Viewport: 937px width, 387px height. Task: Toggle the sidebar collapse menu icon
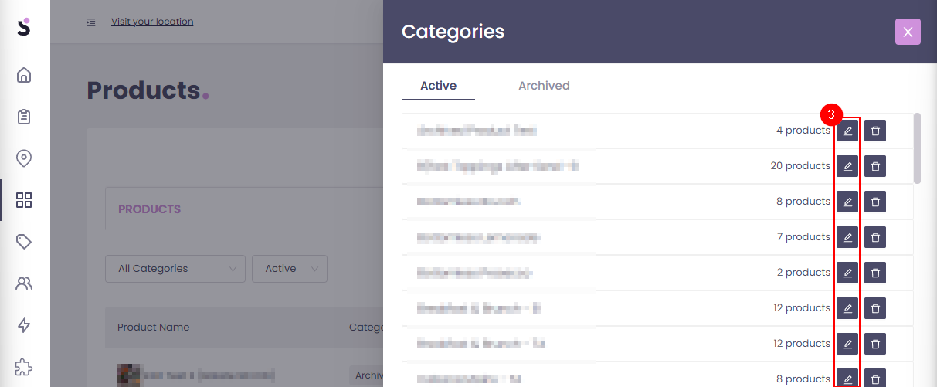click(x=91, y=22)
